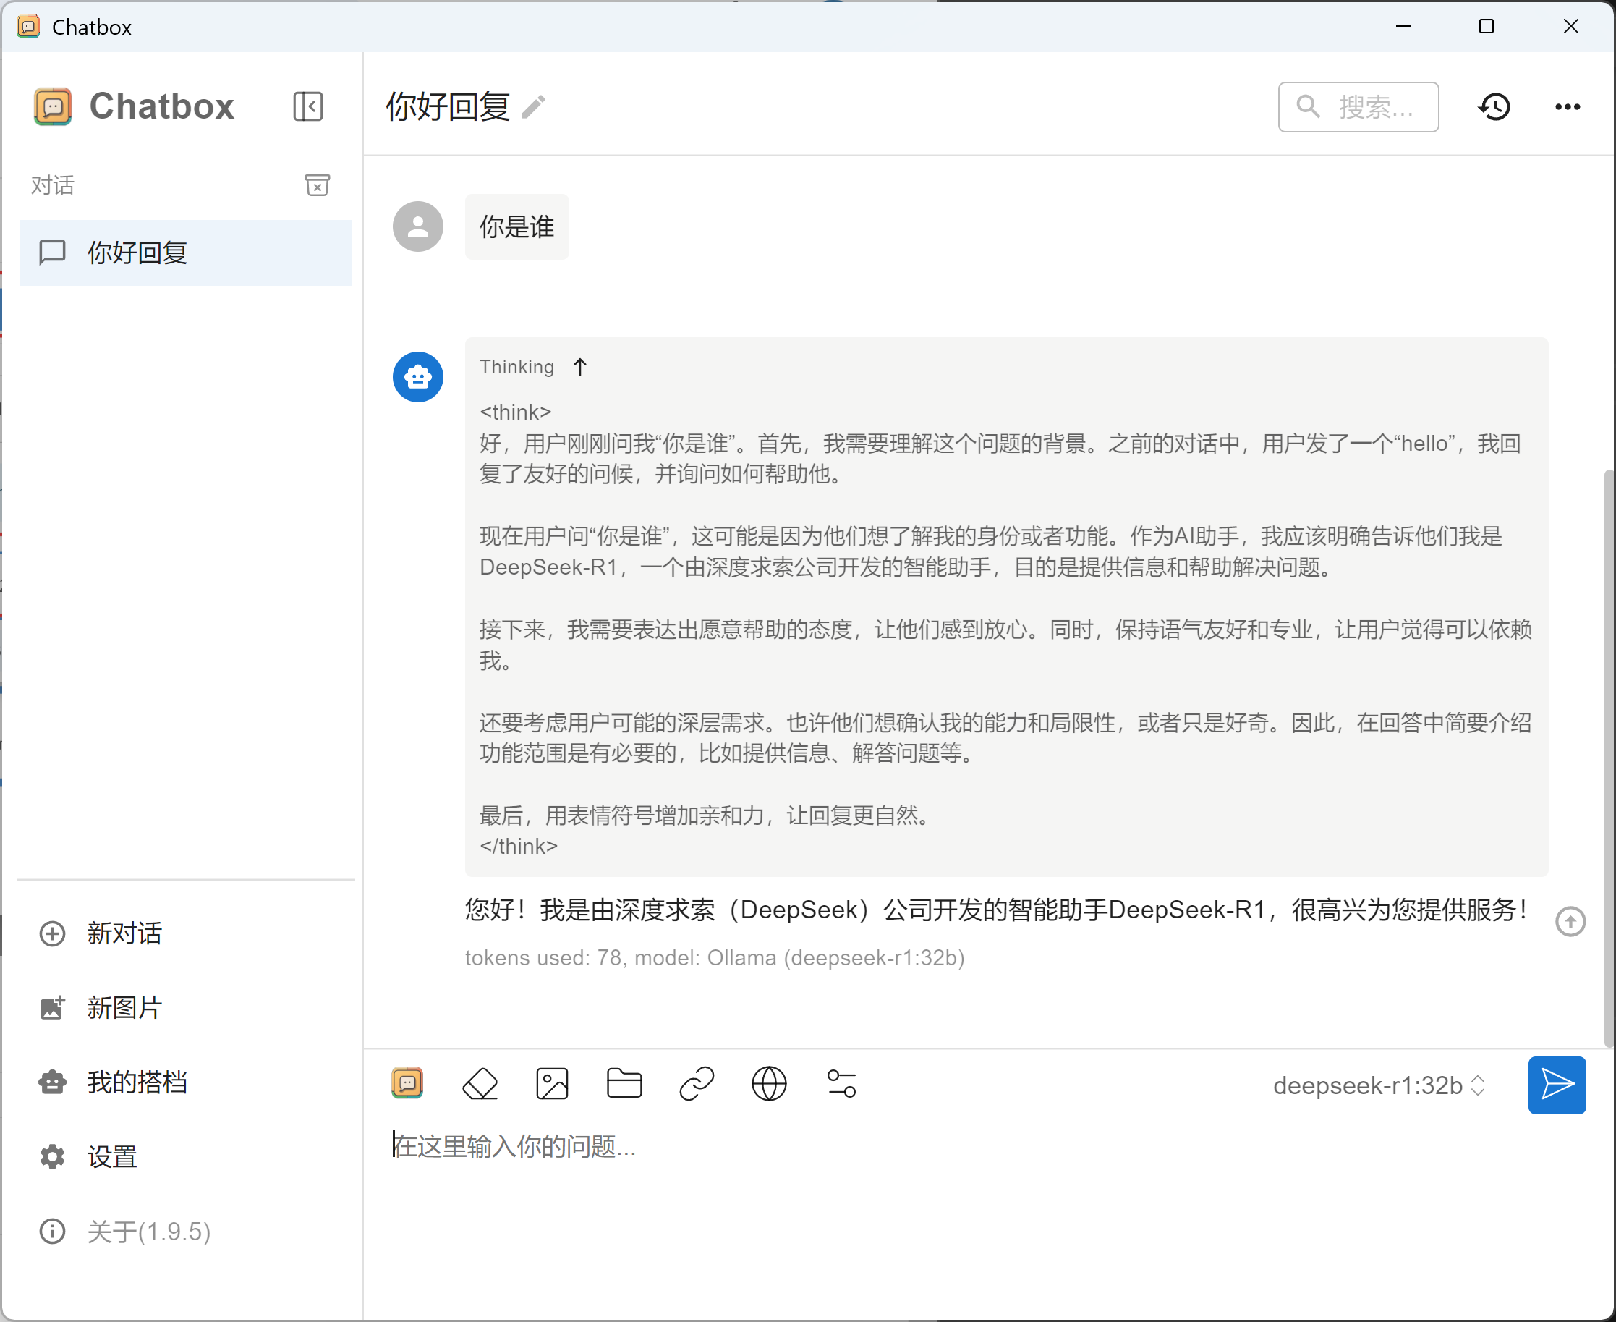Image resolution: width=1616 pixels, height=1322 pixels.
Task: Clear context with eraser icon
Action: pyautogui.click(x=480, y=1084)
